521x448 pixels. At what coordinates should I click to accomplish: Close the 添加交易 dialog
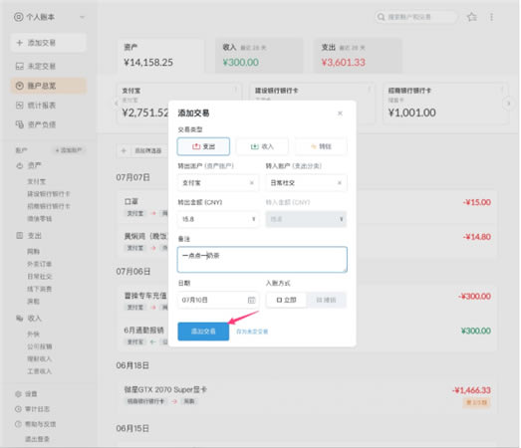click(340, 113)
